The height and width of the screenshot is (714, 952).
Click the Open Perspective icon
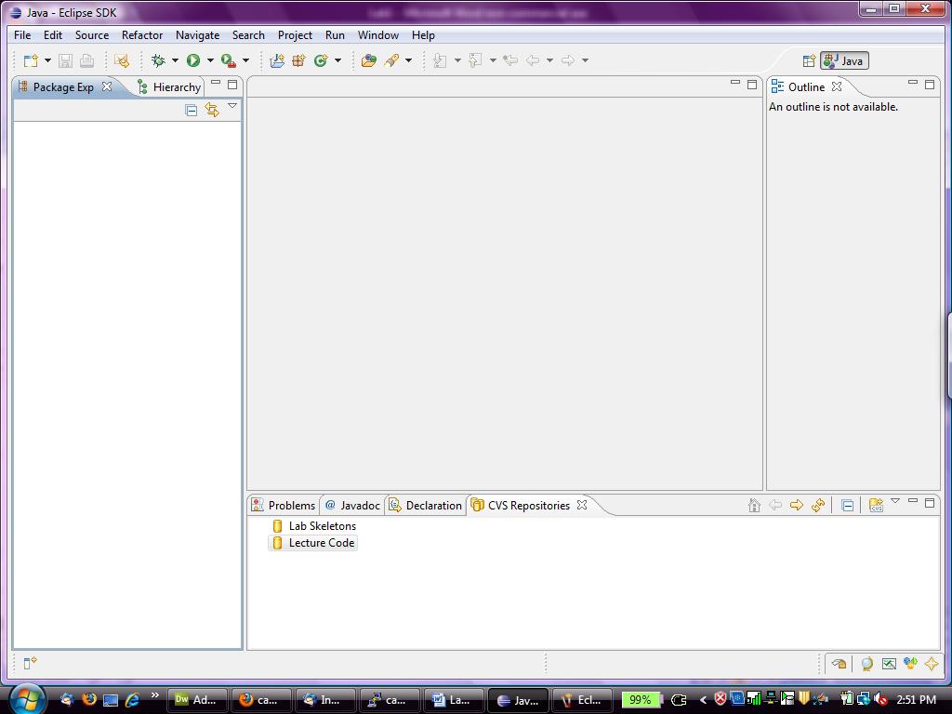(809, 61)
